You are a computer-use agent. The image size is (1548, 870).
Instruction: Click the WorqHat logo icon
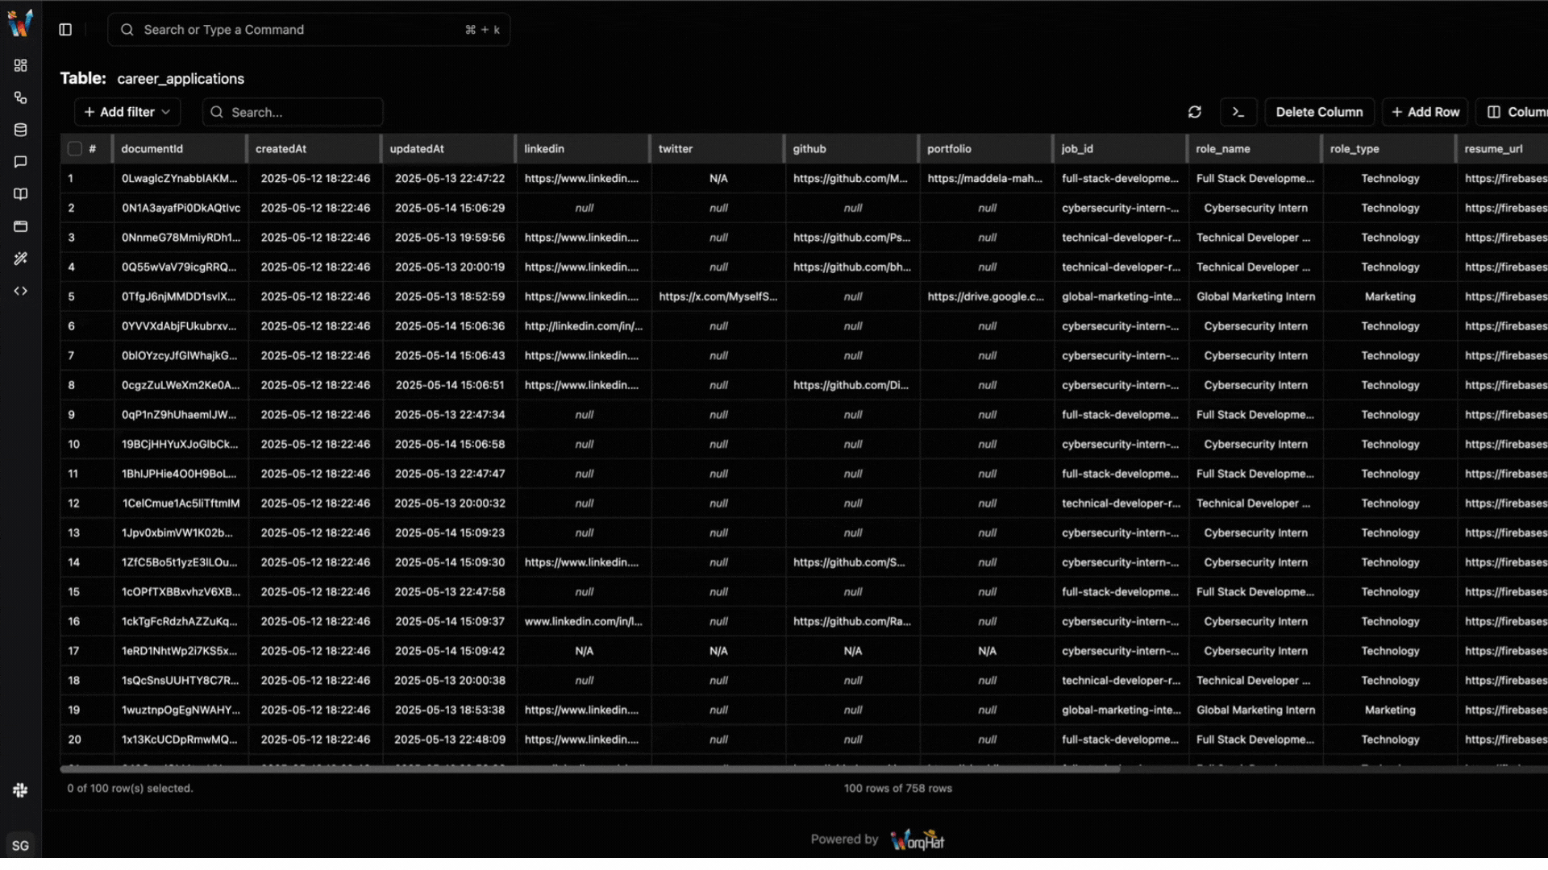click(20, 23)
